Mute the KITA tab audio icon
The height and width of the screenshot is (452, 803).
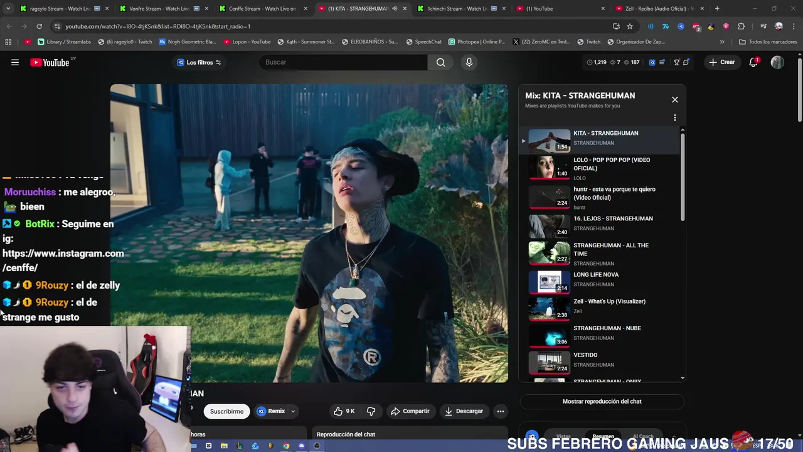pyautogui.click(x=395, y=9)
